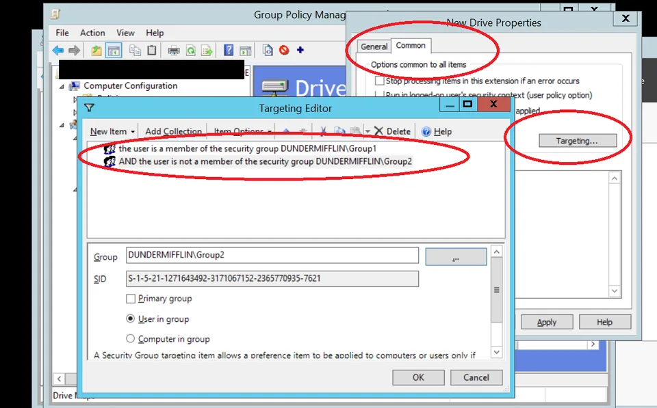Click the Paste clipboard icon in GPM toolbar
This screenshot has height=408, width=657.
pos(152,50)
